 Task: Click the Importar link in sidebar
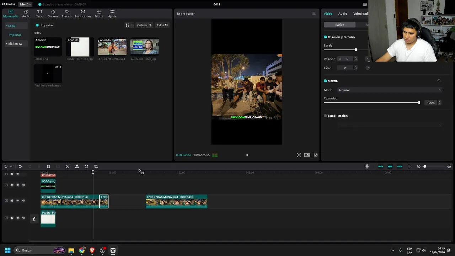pos(15,35)
